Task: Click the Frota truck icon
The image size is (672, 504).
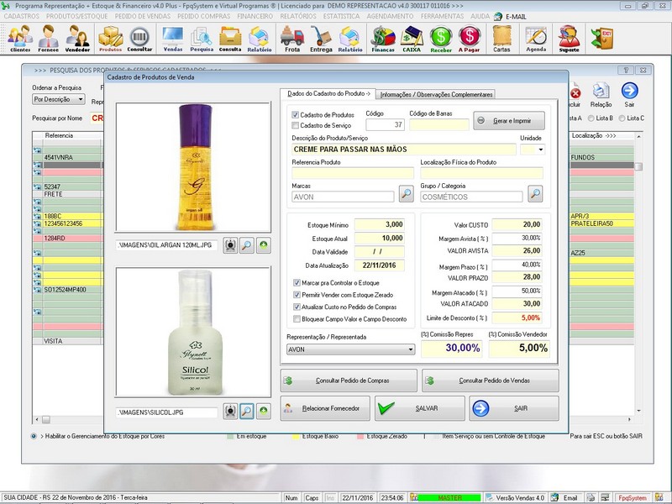Action: 291,38
